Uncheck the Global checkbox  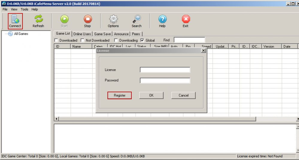142,40
